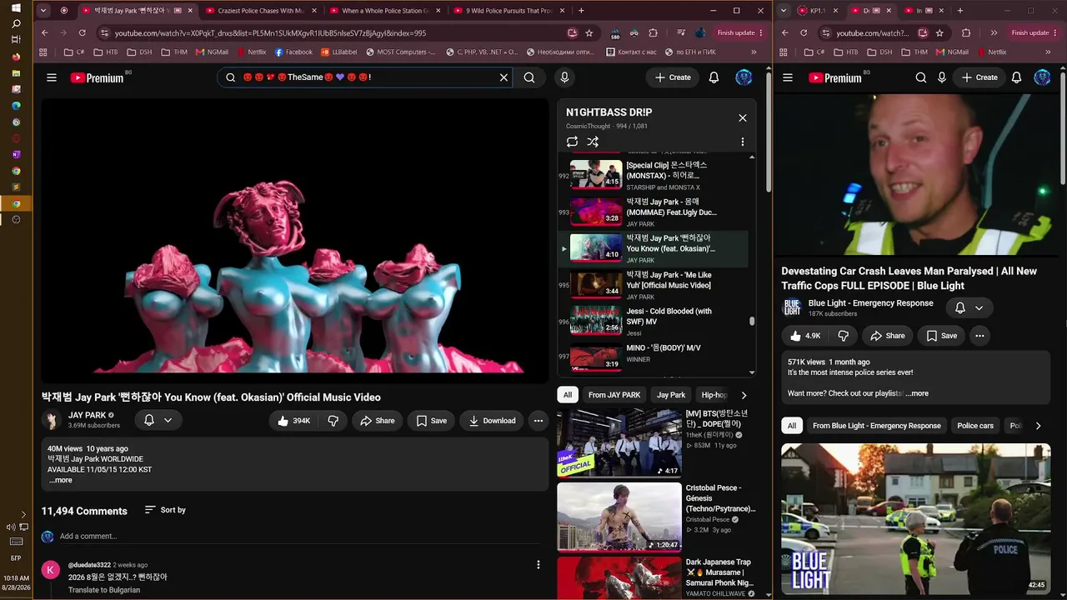Open notification dropdown for JAY PARK channel
Image resolution: width=1067 pixels, height=600 pixels.
[158, 421]
